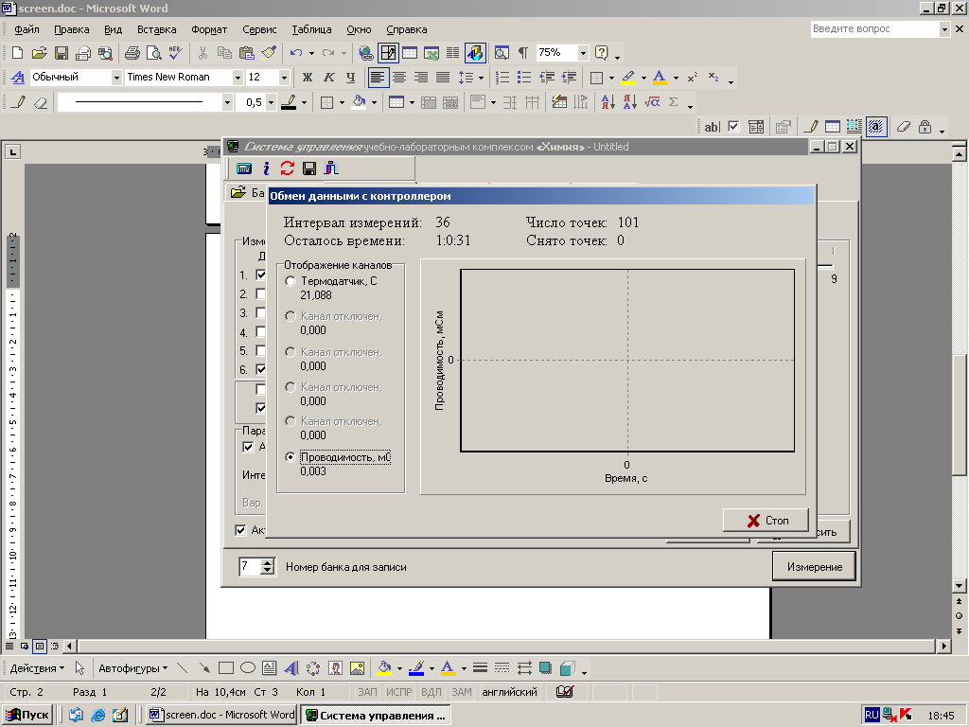Open the Вставка menu
The image size is (969, 727).
pos(156,29)
